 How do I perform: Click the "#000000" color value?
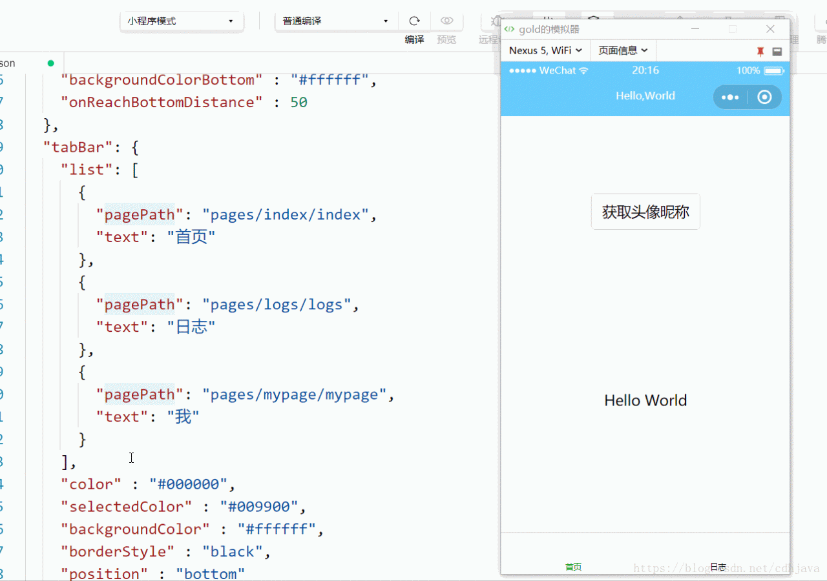pyautogui.click(x=188, y=484)
